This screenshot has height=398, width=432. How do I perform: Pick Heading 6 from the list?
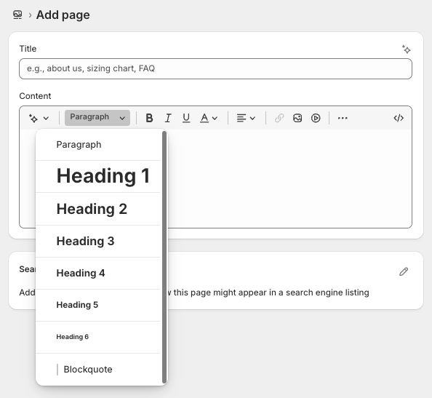click(98, 337)
